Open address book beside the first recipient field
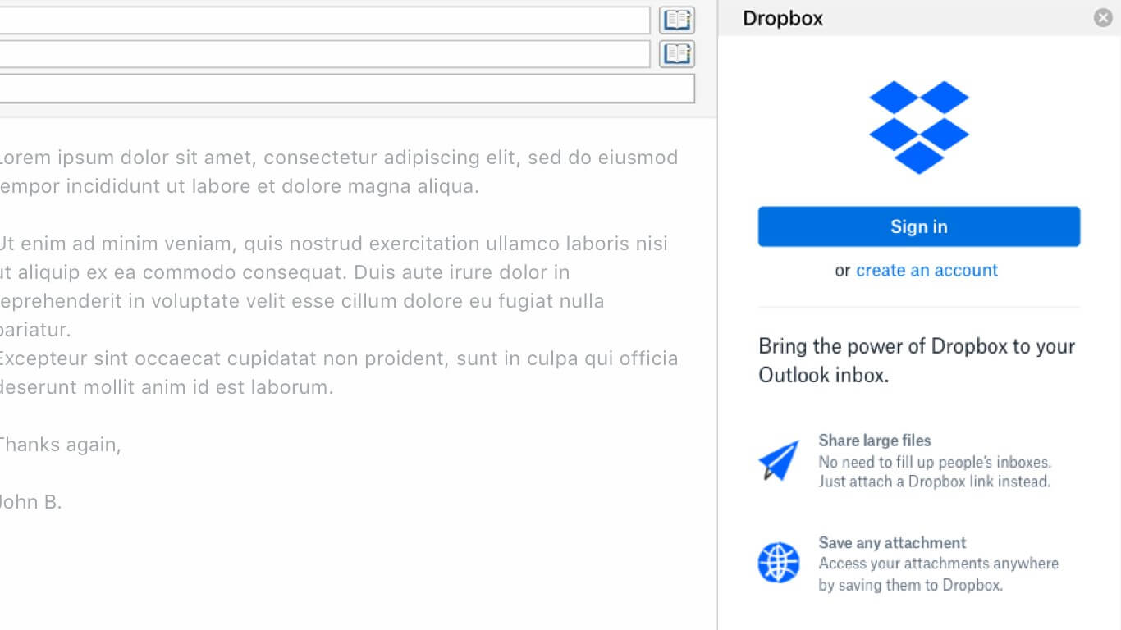The width and height of the screenshot is (1121, 630). (x=677, y=21)
